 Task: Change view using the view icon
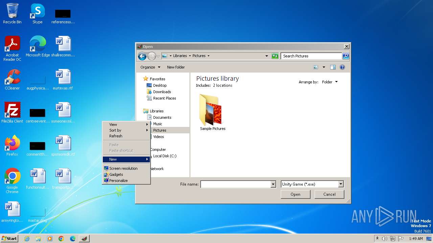(316, 67)
